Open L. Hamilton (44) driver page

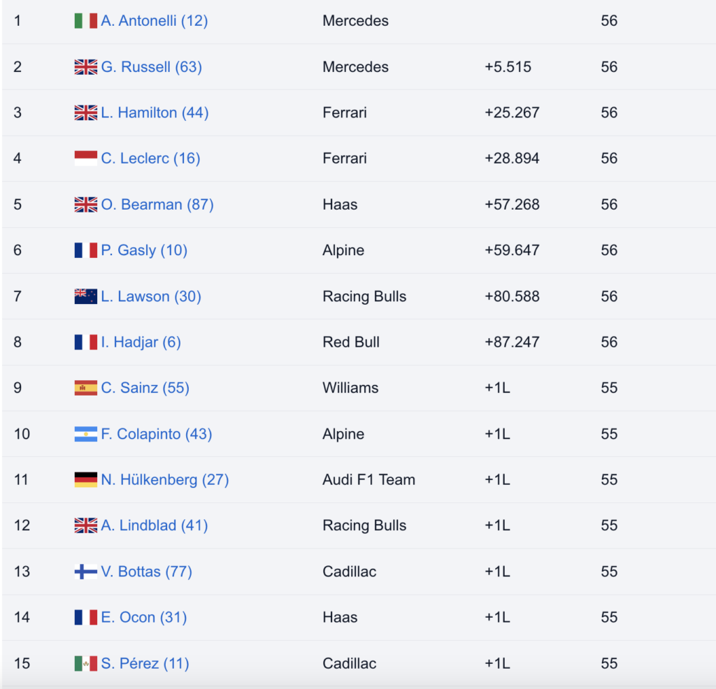[155, 113]
